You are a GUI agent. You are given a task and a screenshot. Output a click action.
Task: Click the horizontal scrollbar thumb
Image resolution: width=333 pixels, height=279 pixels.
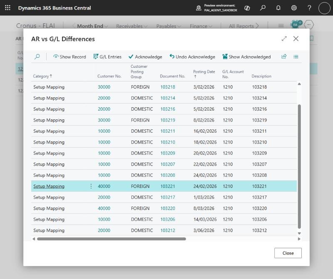(x=112, y=239)
